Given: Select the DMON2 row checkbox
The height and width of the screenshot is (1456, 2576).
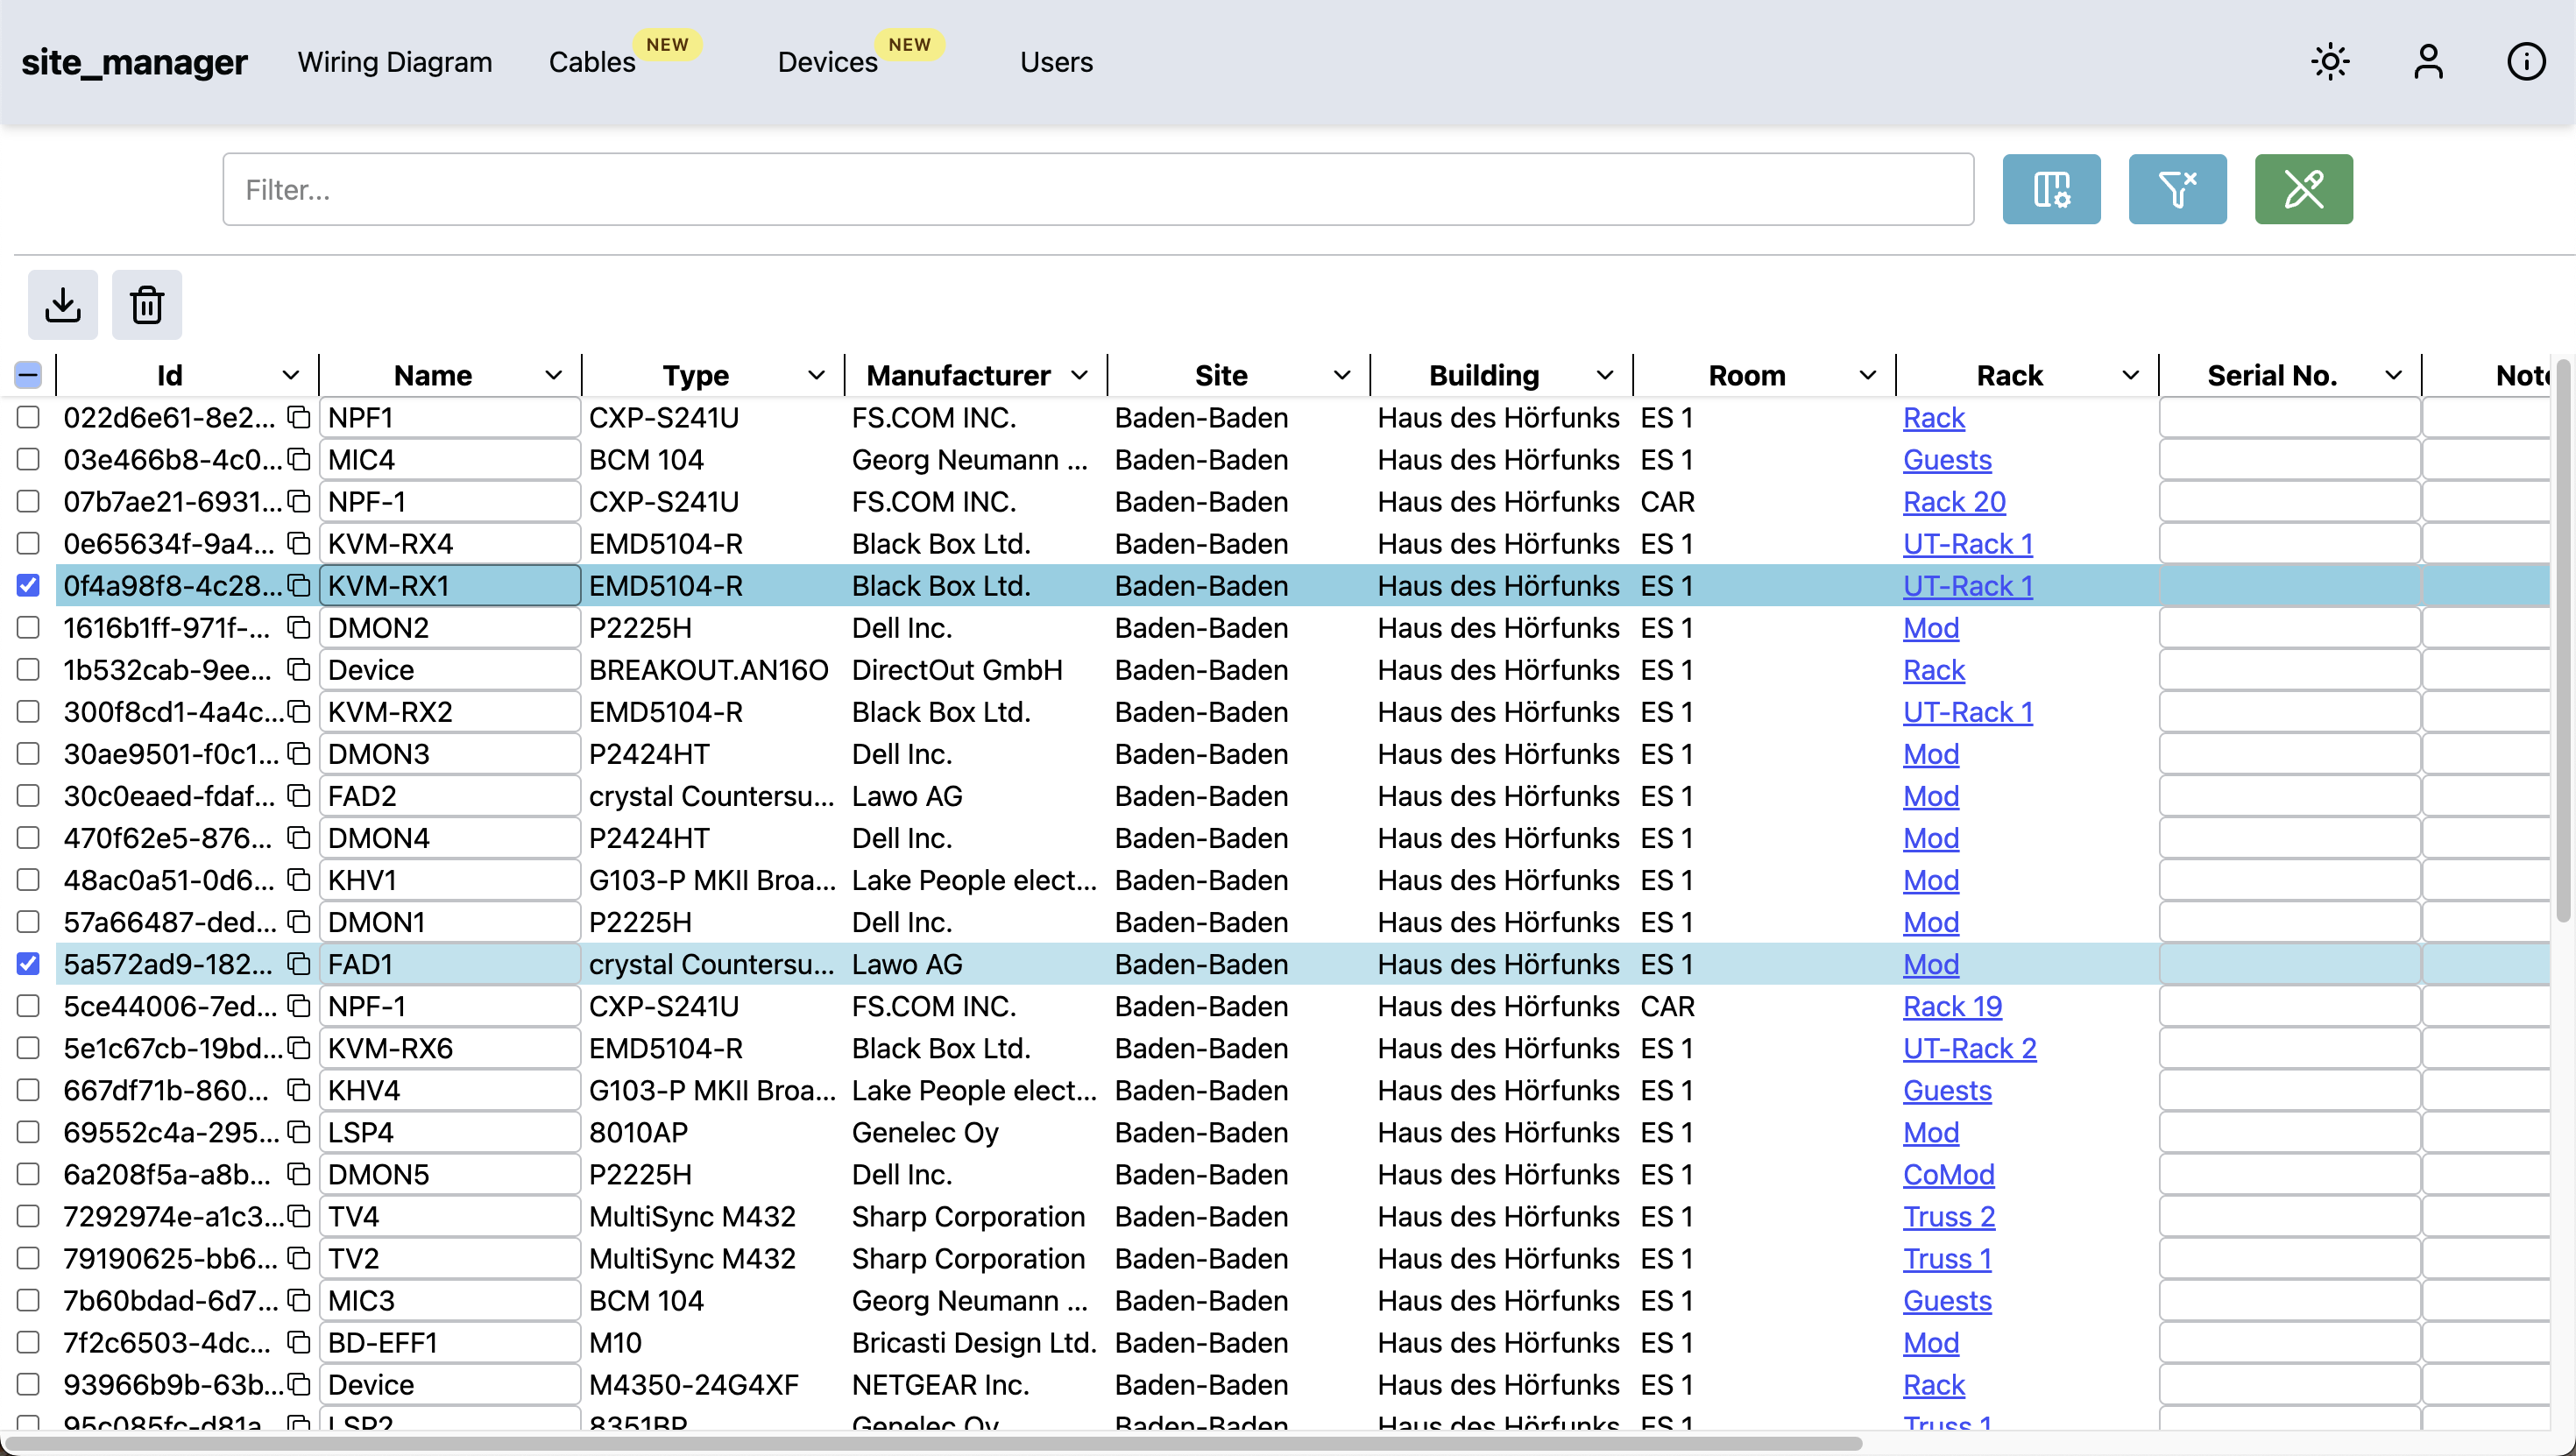Looking at the screenshot, I should click(28, 627).
